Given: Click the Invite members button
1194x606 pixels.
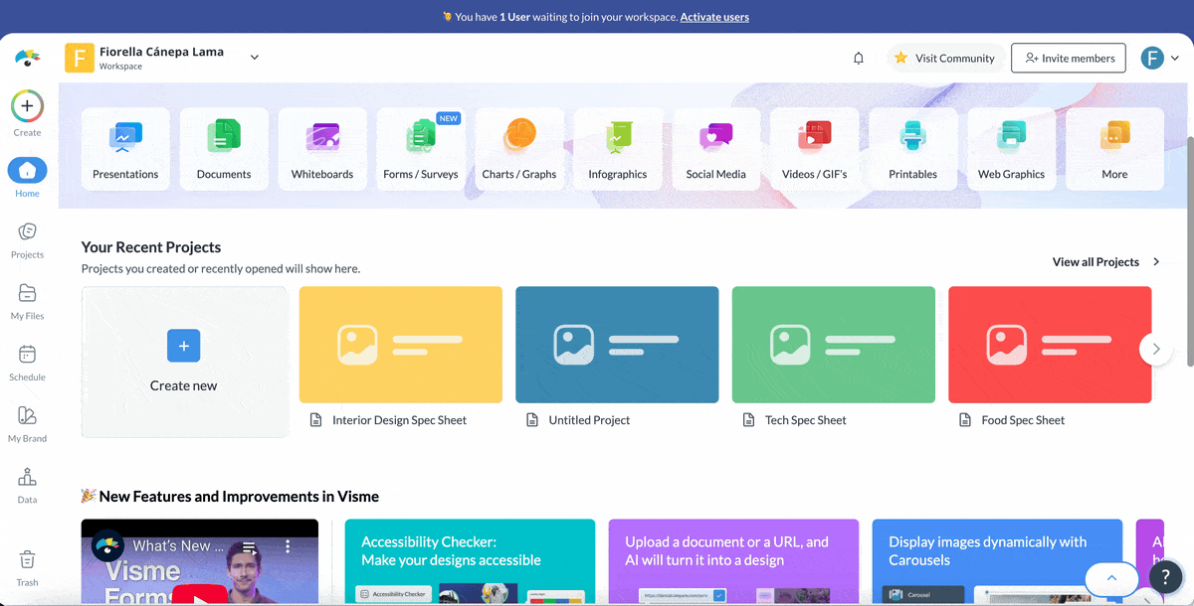Looking at the screenshot, I should [1069, 59].
